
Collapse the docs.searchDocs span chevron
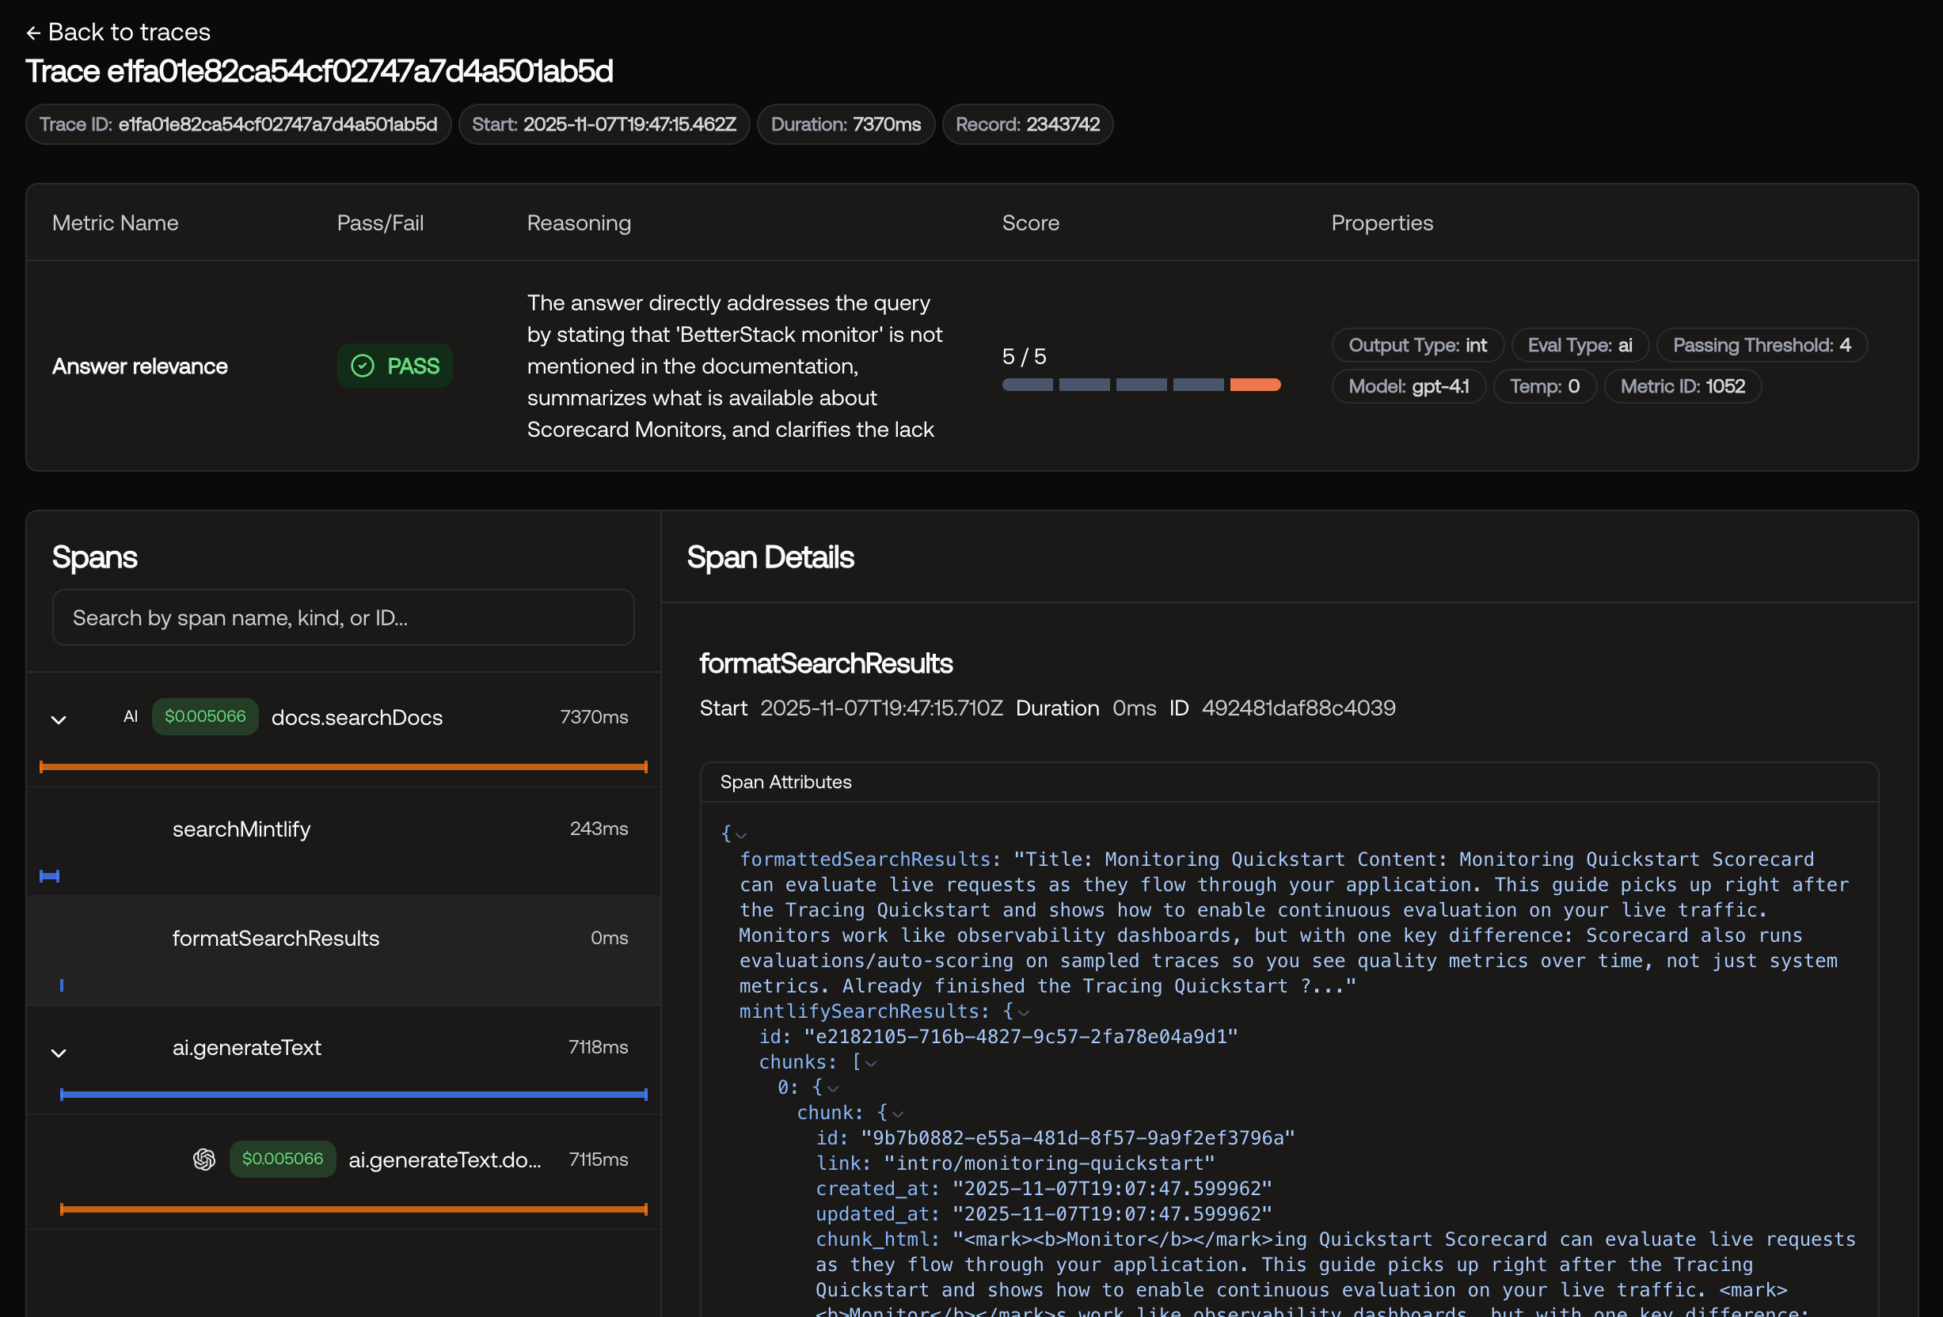(x=59, y=719)
